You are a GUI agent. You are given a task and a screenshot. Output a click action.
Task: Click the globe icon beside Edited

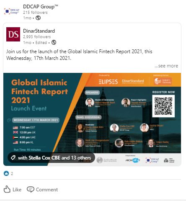coord(54,42)
